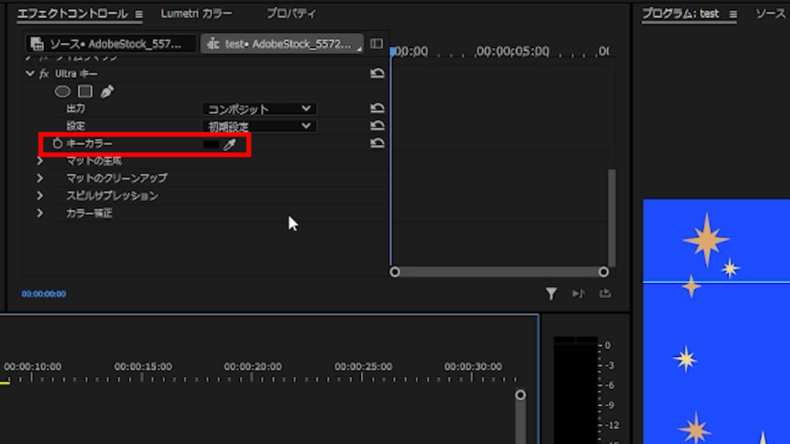Viewport: 790px width, 444px height.
Task: Click the 出力 label
Action: [76, 108]
